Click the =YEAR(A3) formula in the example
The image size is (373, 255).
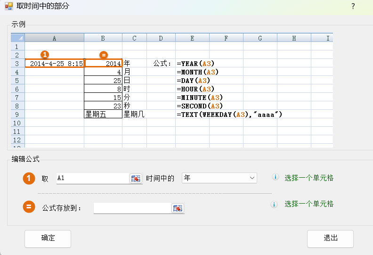(x=198, y=63)
